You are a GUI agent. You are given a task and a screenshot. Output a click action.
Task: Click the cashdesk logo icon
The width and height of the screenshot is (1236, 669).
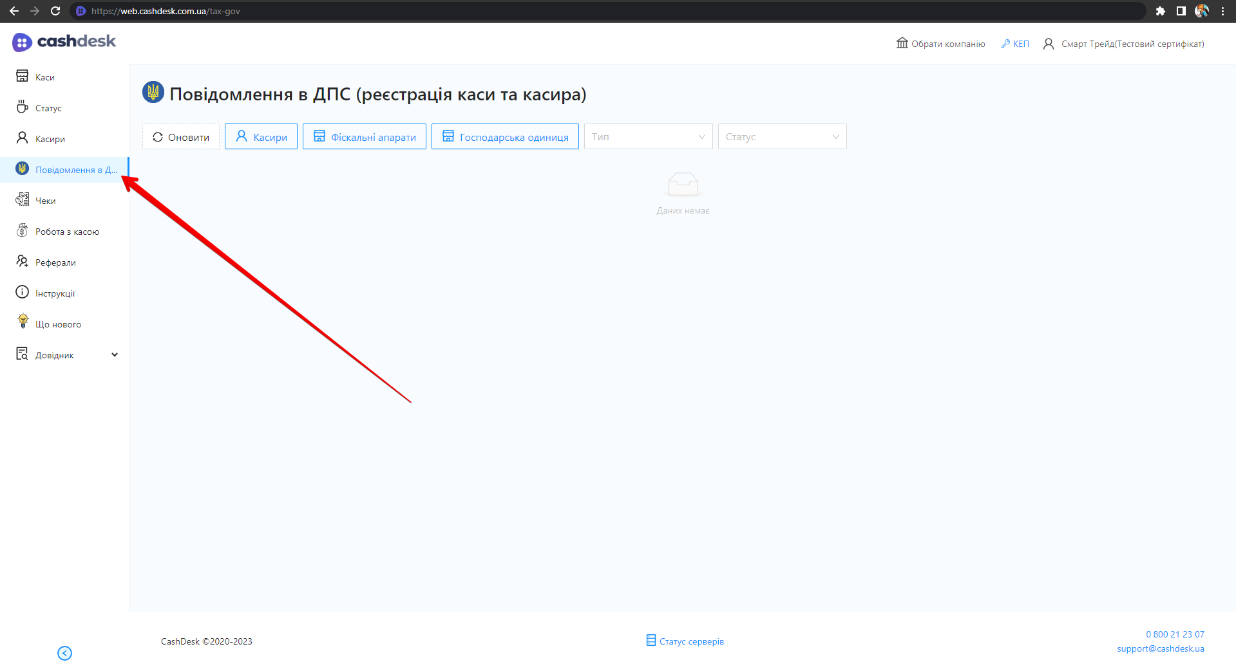(22, 42)
